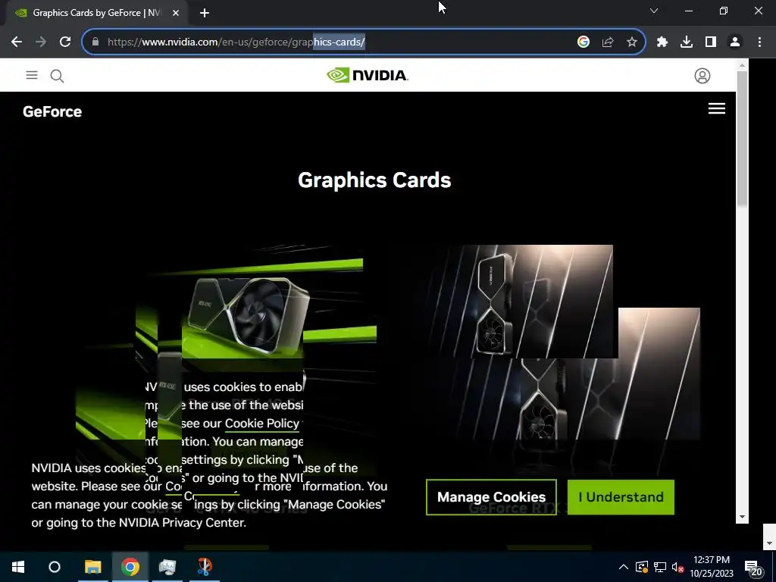Image resolution: width=776 pixels, height=582 pixels.
Task: Click the Manage Cookies button
Action: (491, 497)
